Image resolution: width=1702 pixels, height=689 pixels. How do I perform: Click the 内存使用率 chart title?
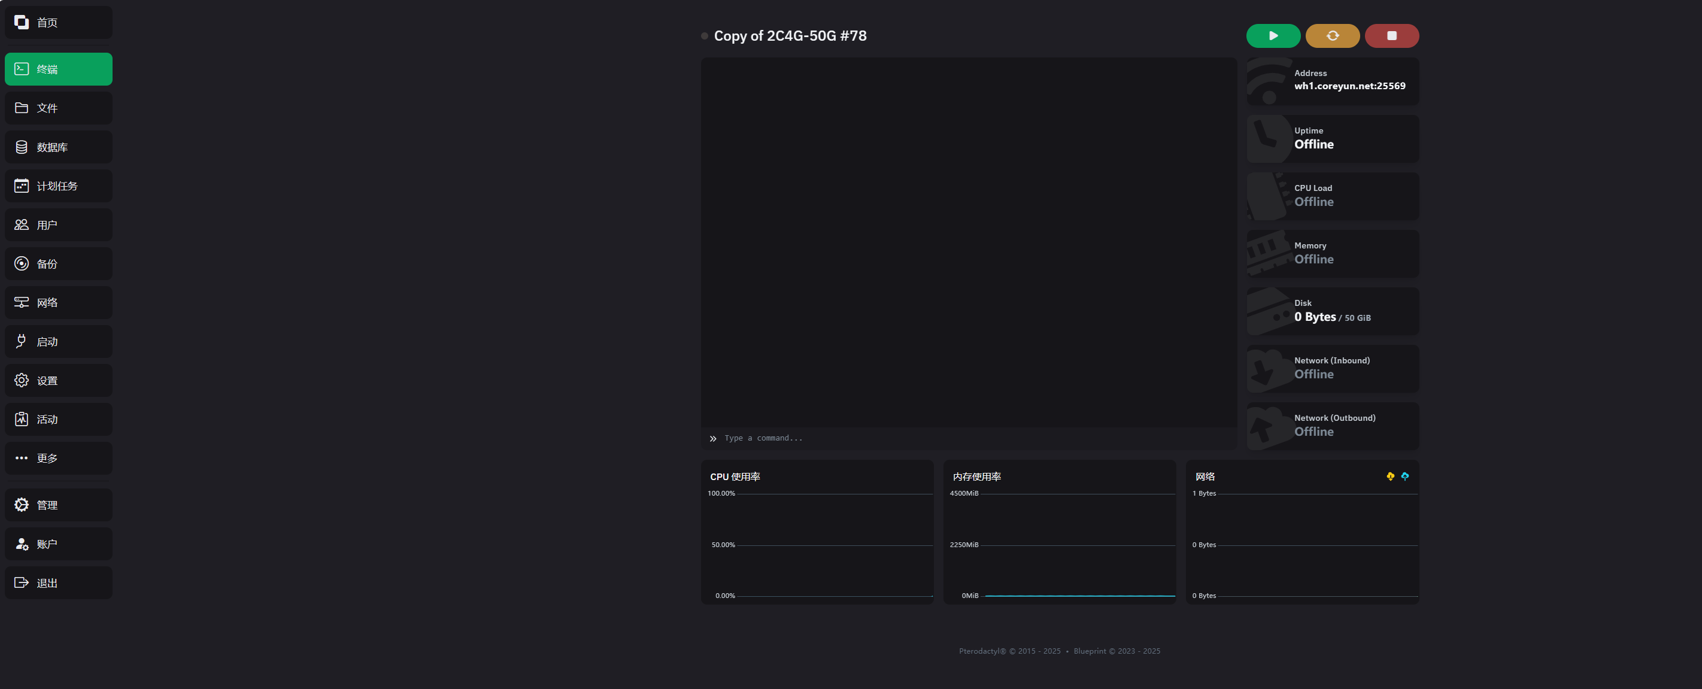(976, 477)
